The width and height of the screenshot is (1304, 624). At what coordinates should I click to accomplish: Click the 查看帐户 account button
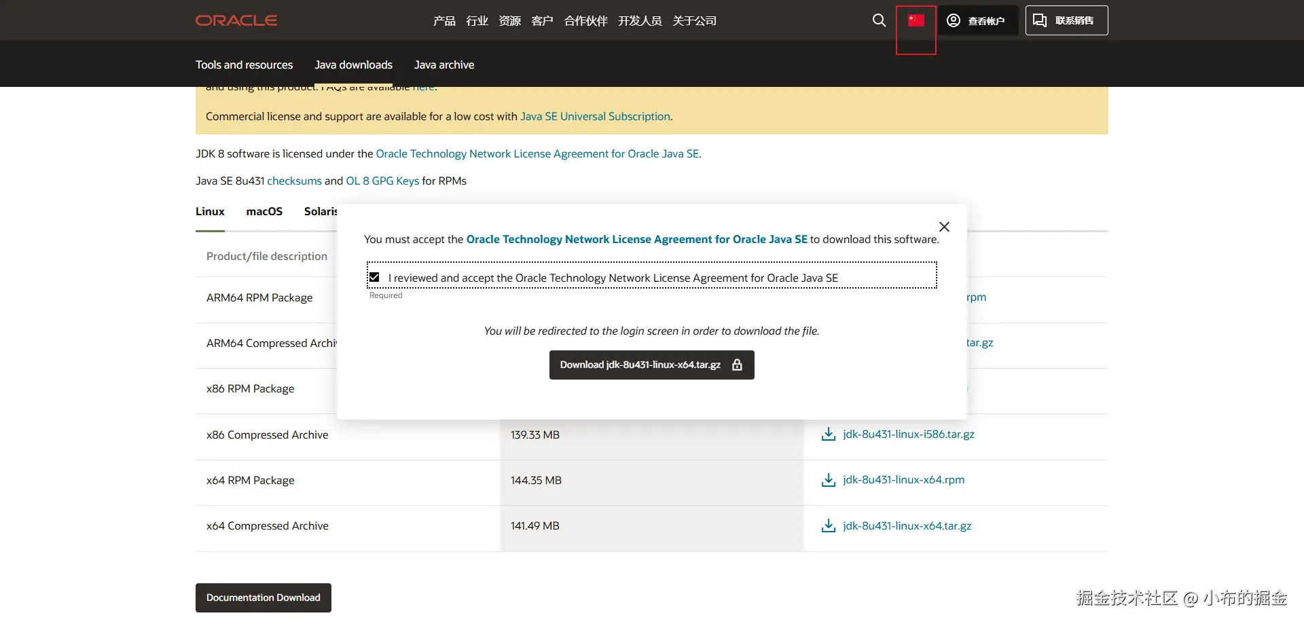coord(978,20)
